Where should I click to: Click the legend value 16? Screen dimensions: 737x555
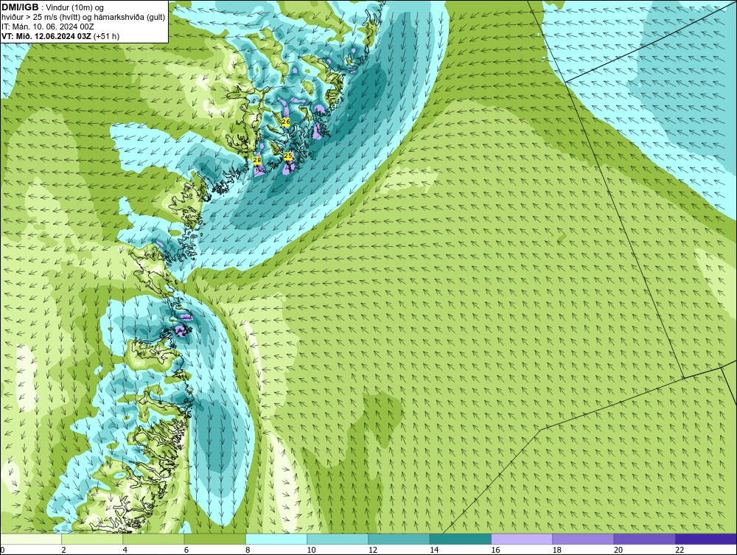pyautogui.click(x=495, y=550)
